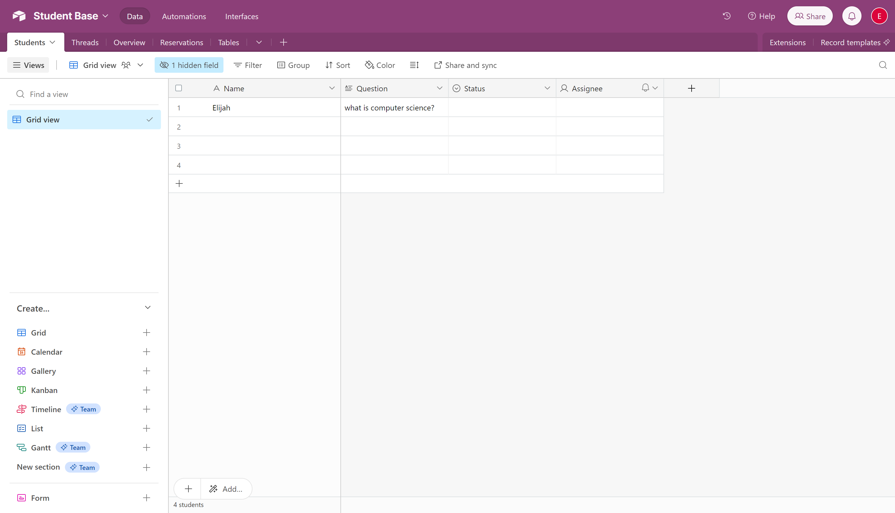
Task: Click the search magnifier icon in toolbar
Action: (882, 65)
